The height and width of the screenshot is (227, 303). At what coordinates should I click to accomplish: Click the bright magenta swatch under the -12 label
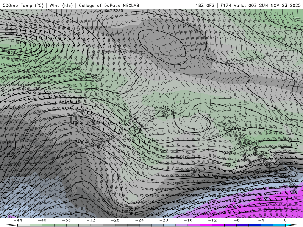click(206, 225)
